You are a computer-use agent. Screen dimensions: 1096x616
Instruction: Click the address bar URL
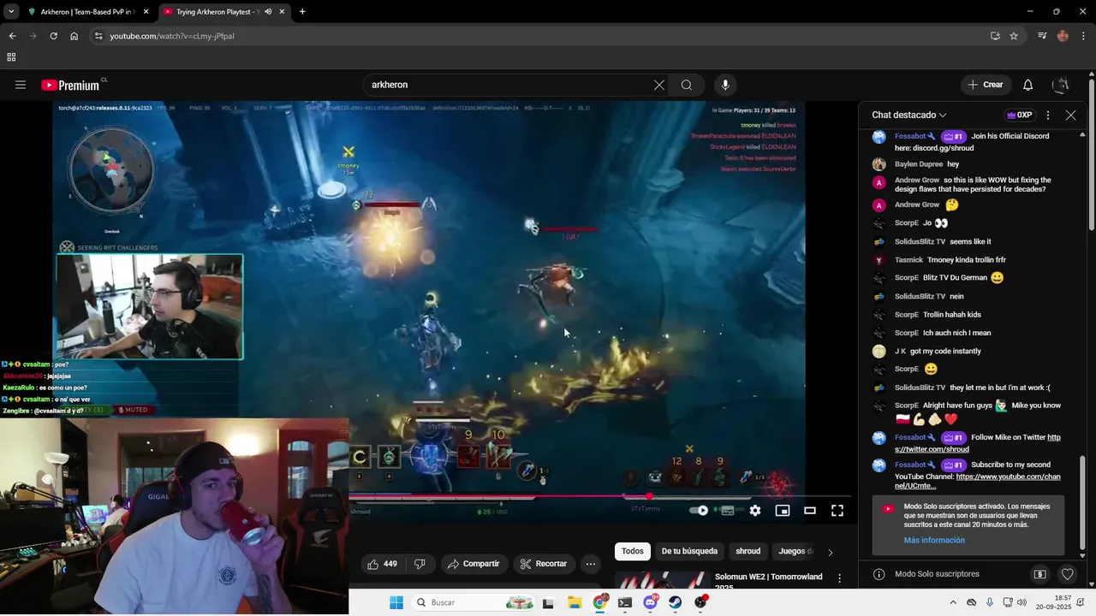pos(171,36)
